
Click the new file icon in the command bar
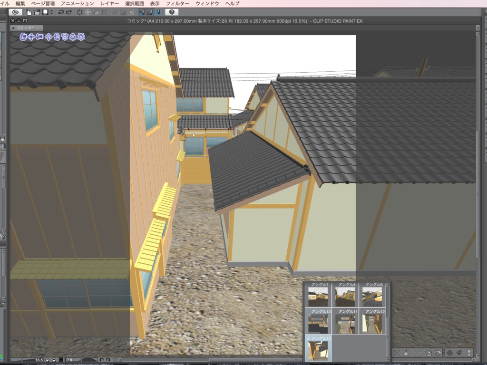[x=29, y=13]
